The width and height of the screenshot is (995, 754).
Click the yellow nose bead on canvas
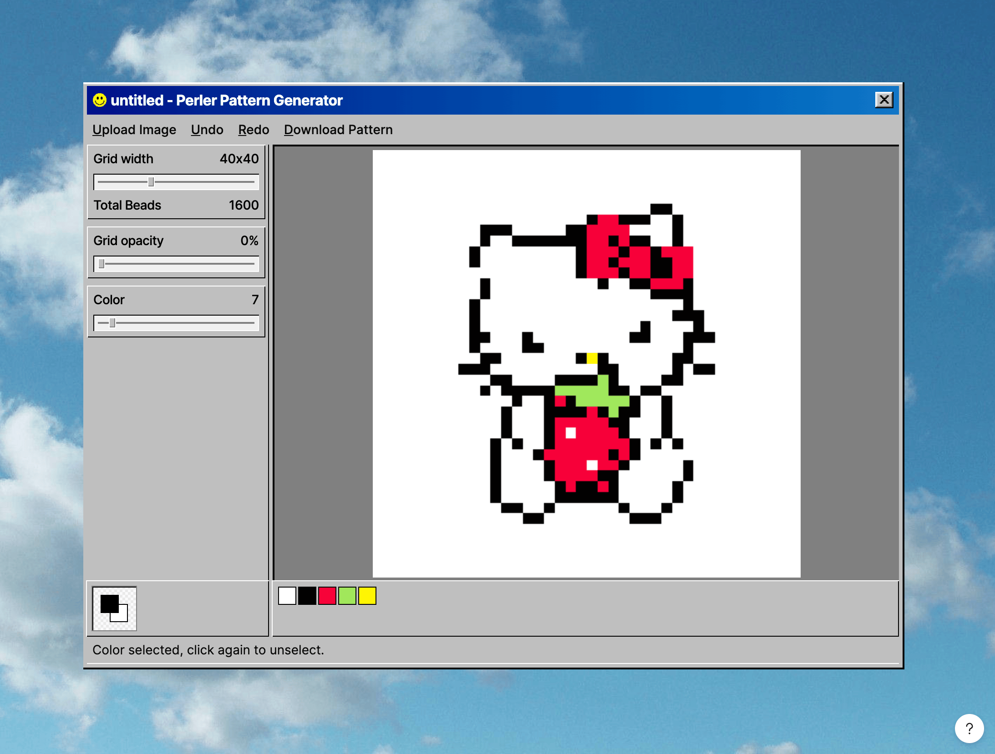(x=592, y=358)
